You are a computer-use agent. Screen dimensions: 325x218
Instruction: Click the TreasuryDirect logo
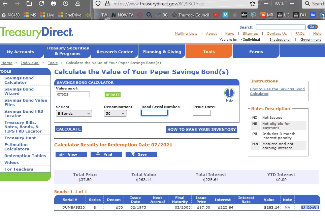[37, 33]
